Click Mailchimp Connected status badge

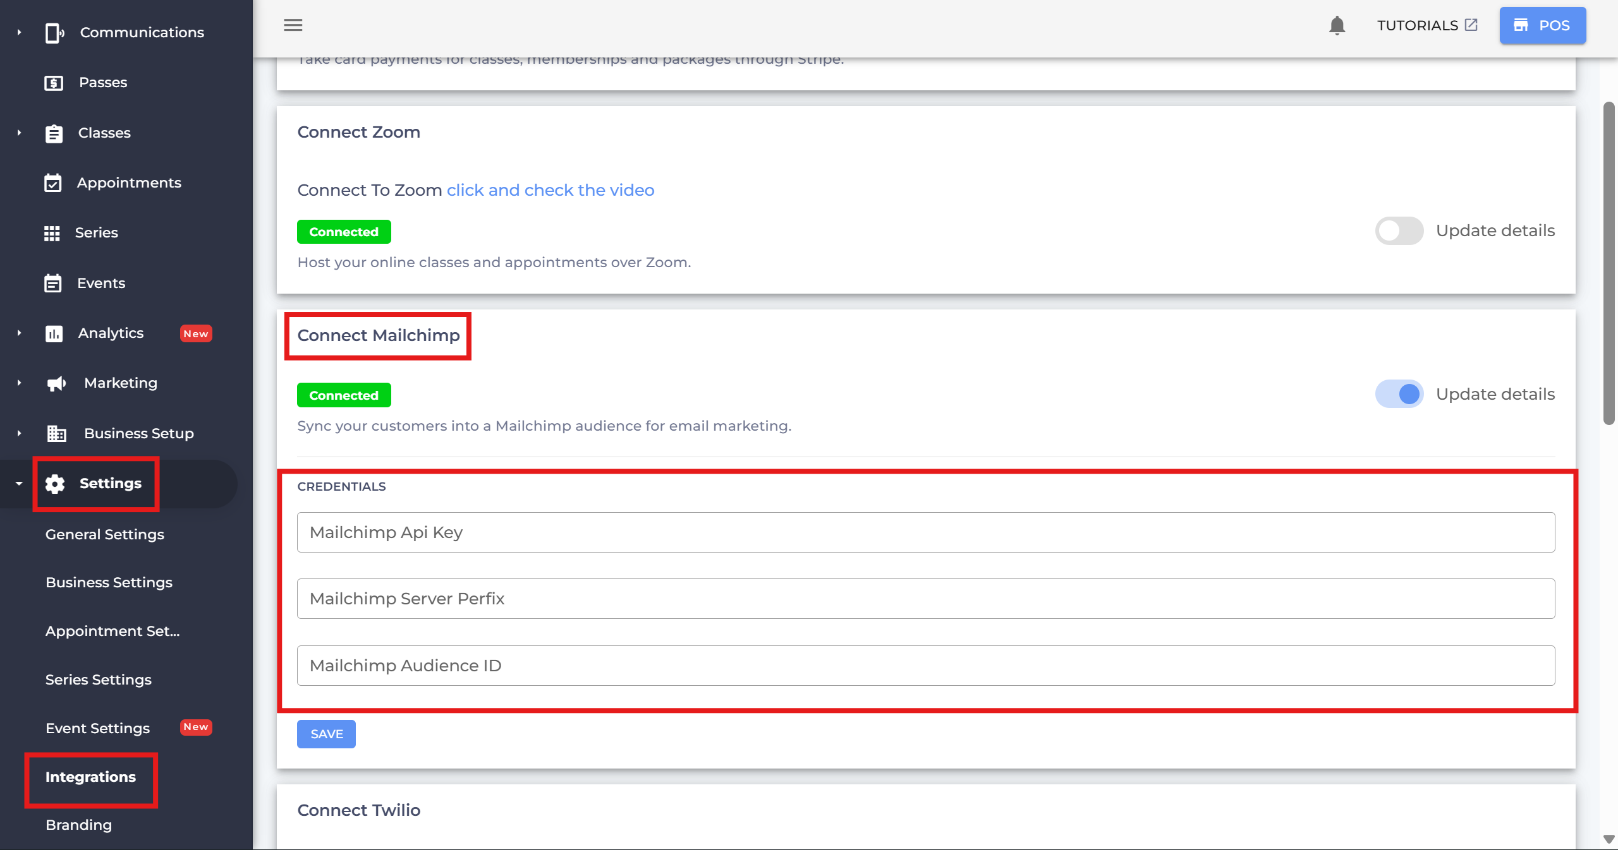click(x=344, y=395)
